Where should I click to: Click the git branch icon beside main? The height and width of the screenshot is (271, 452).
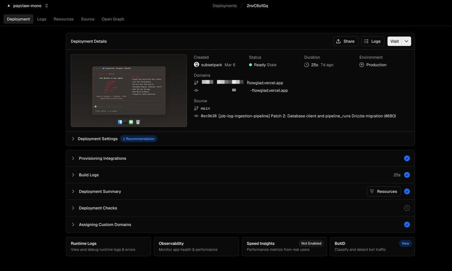(196, 108)
